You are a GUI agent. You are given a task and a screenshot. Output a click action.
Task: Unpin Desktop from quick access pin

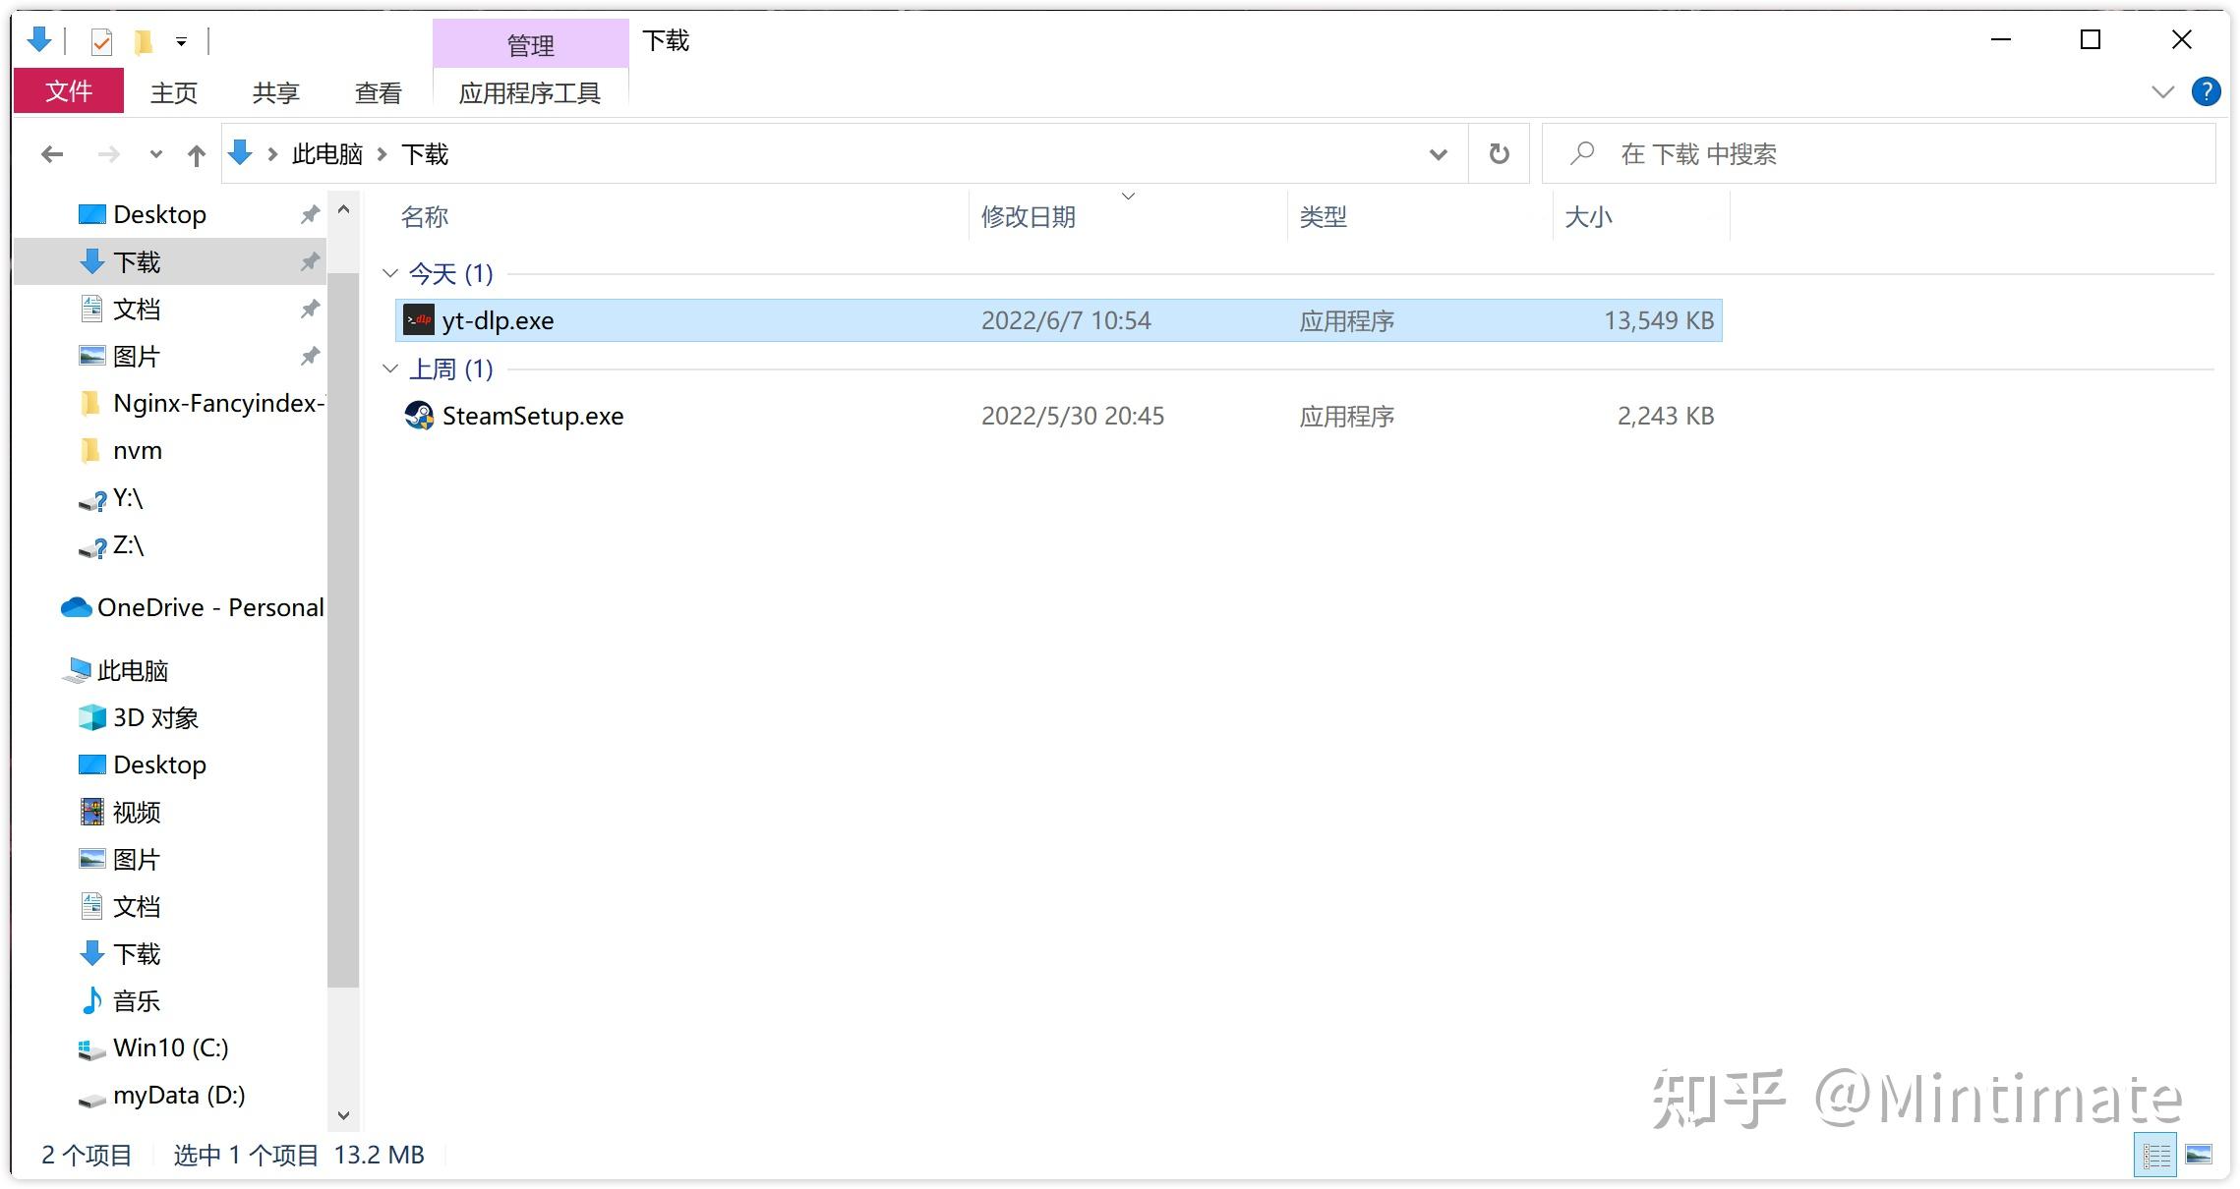click(310, 214)
